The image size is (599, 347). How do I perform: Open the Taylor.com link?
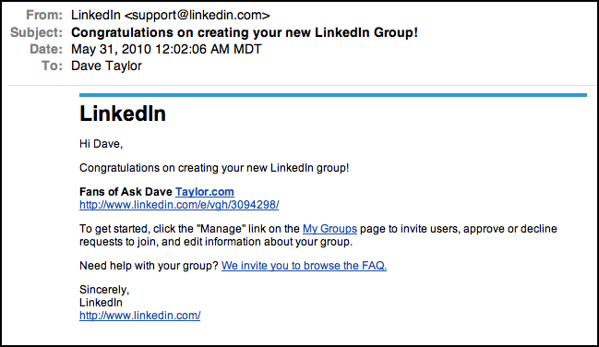205,192
